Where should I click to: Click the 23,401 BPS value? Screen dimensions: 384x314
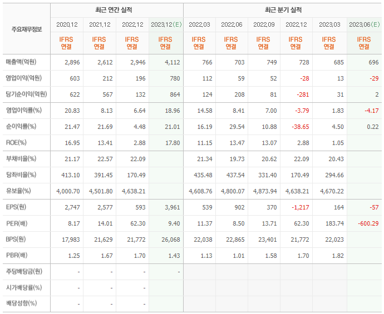[268, 240]
